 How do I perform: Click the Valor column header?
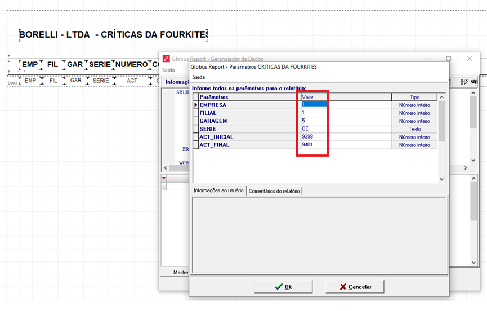click(346, 97)
